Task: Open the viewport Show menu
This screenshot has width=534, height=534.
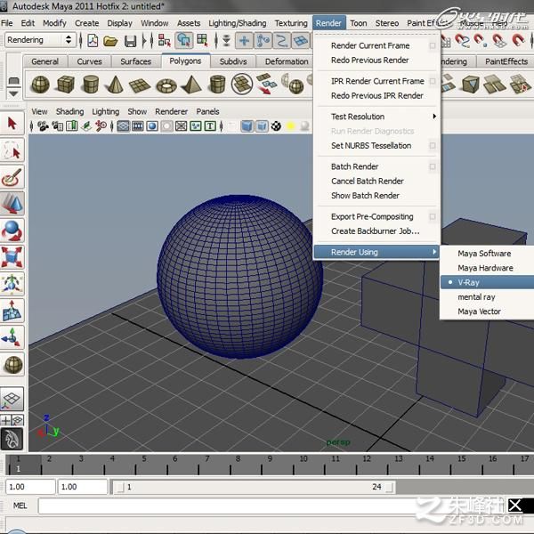Action: click(137, 111)
